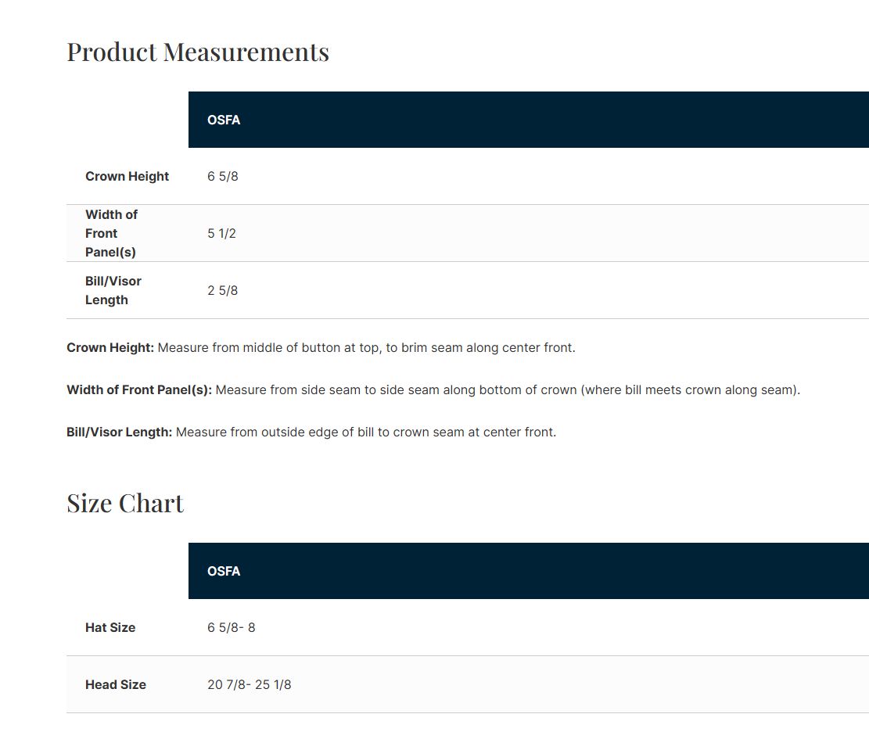Click the Head Size row label
This screenshot has height=732, width=869.
pyautogui.click(x=116, y=684)
